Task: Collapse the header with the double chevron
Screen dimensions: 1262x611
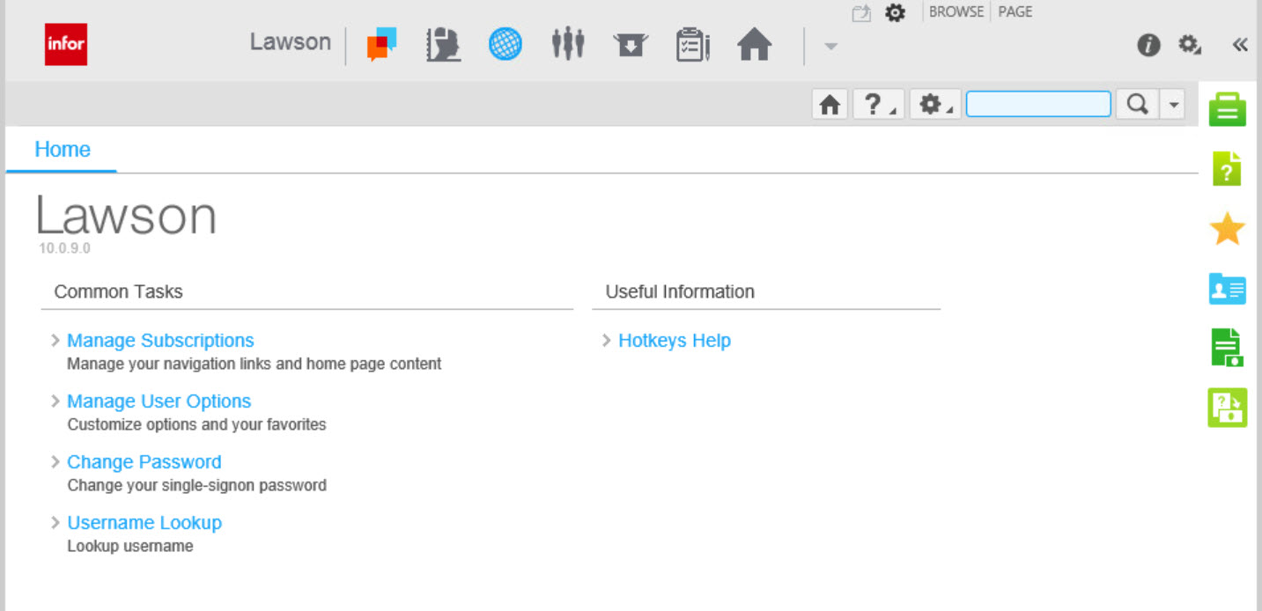Action: (1240, 45)
